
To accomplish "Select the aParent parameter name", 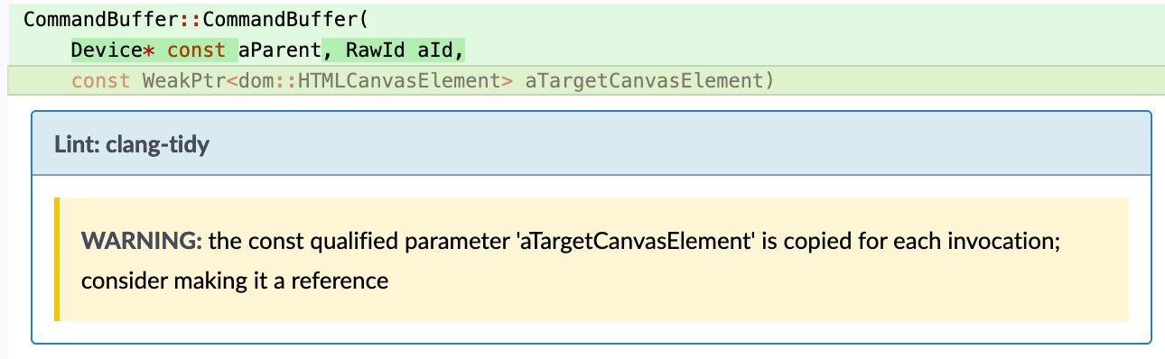I will (274, 50).
